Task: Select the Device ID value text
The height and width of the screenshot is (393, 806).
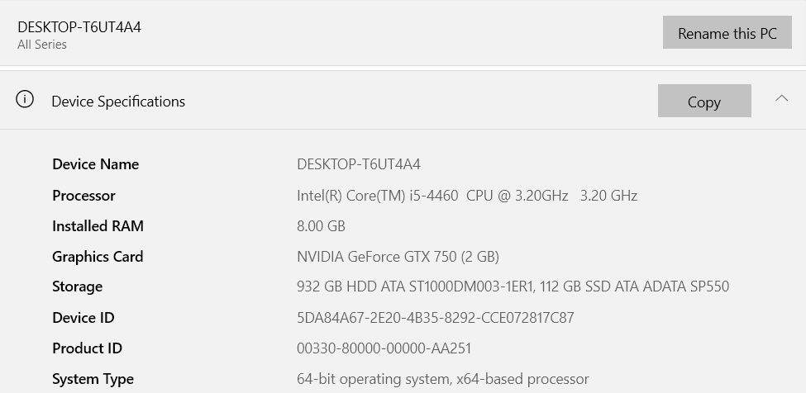Action: tap(435, 318)
